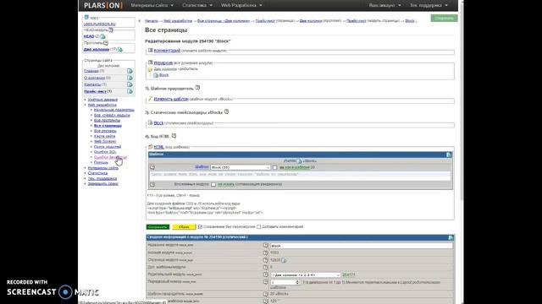542x304 pixels.
Task: Click the icon on module info header right
Action: pyautogui.click(x=451, y=237)
